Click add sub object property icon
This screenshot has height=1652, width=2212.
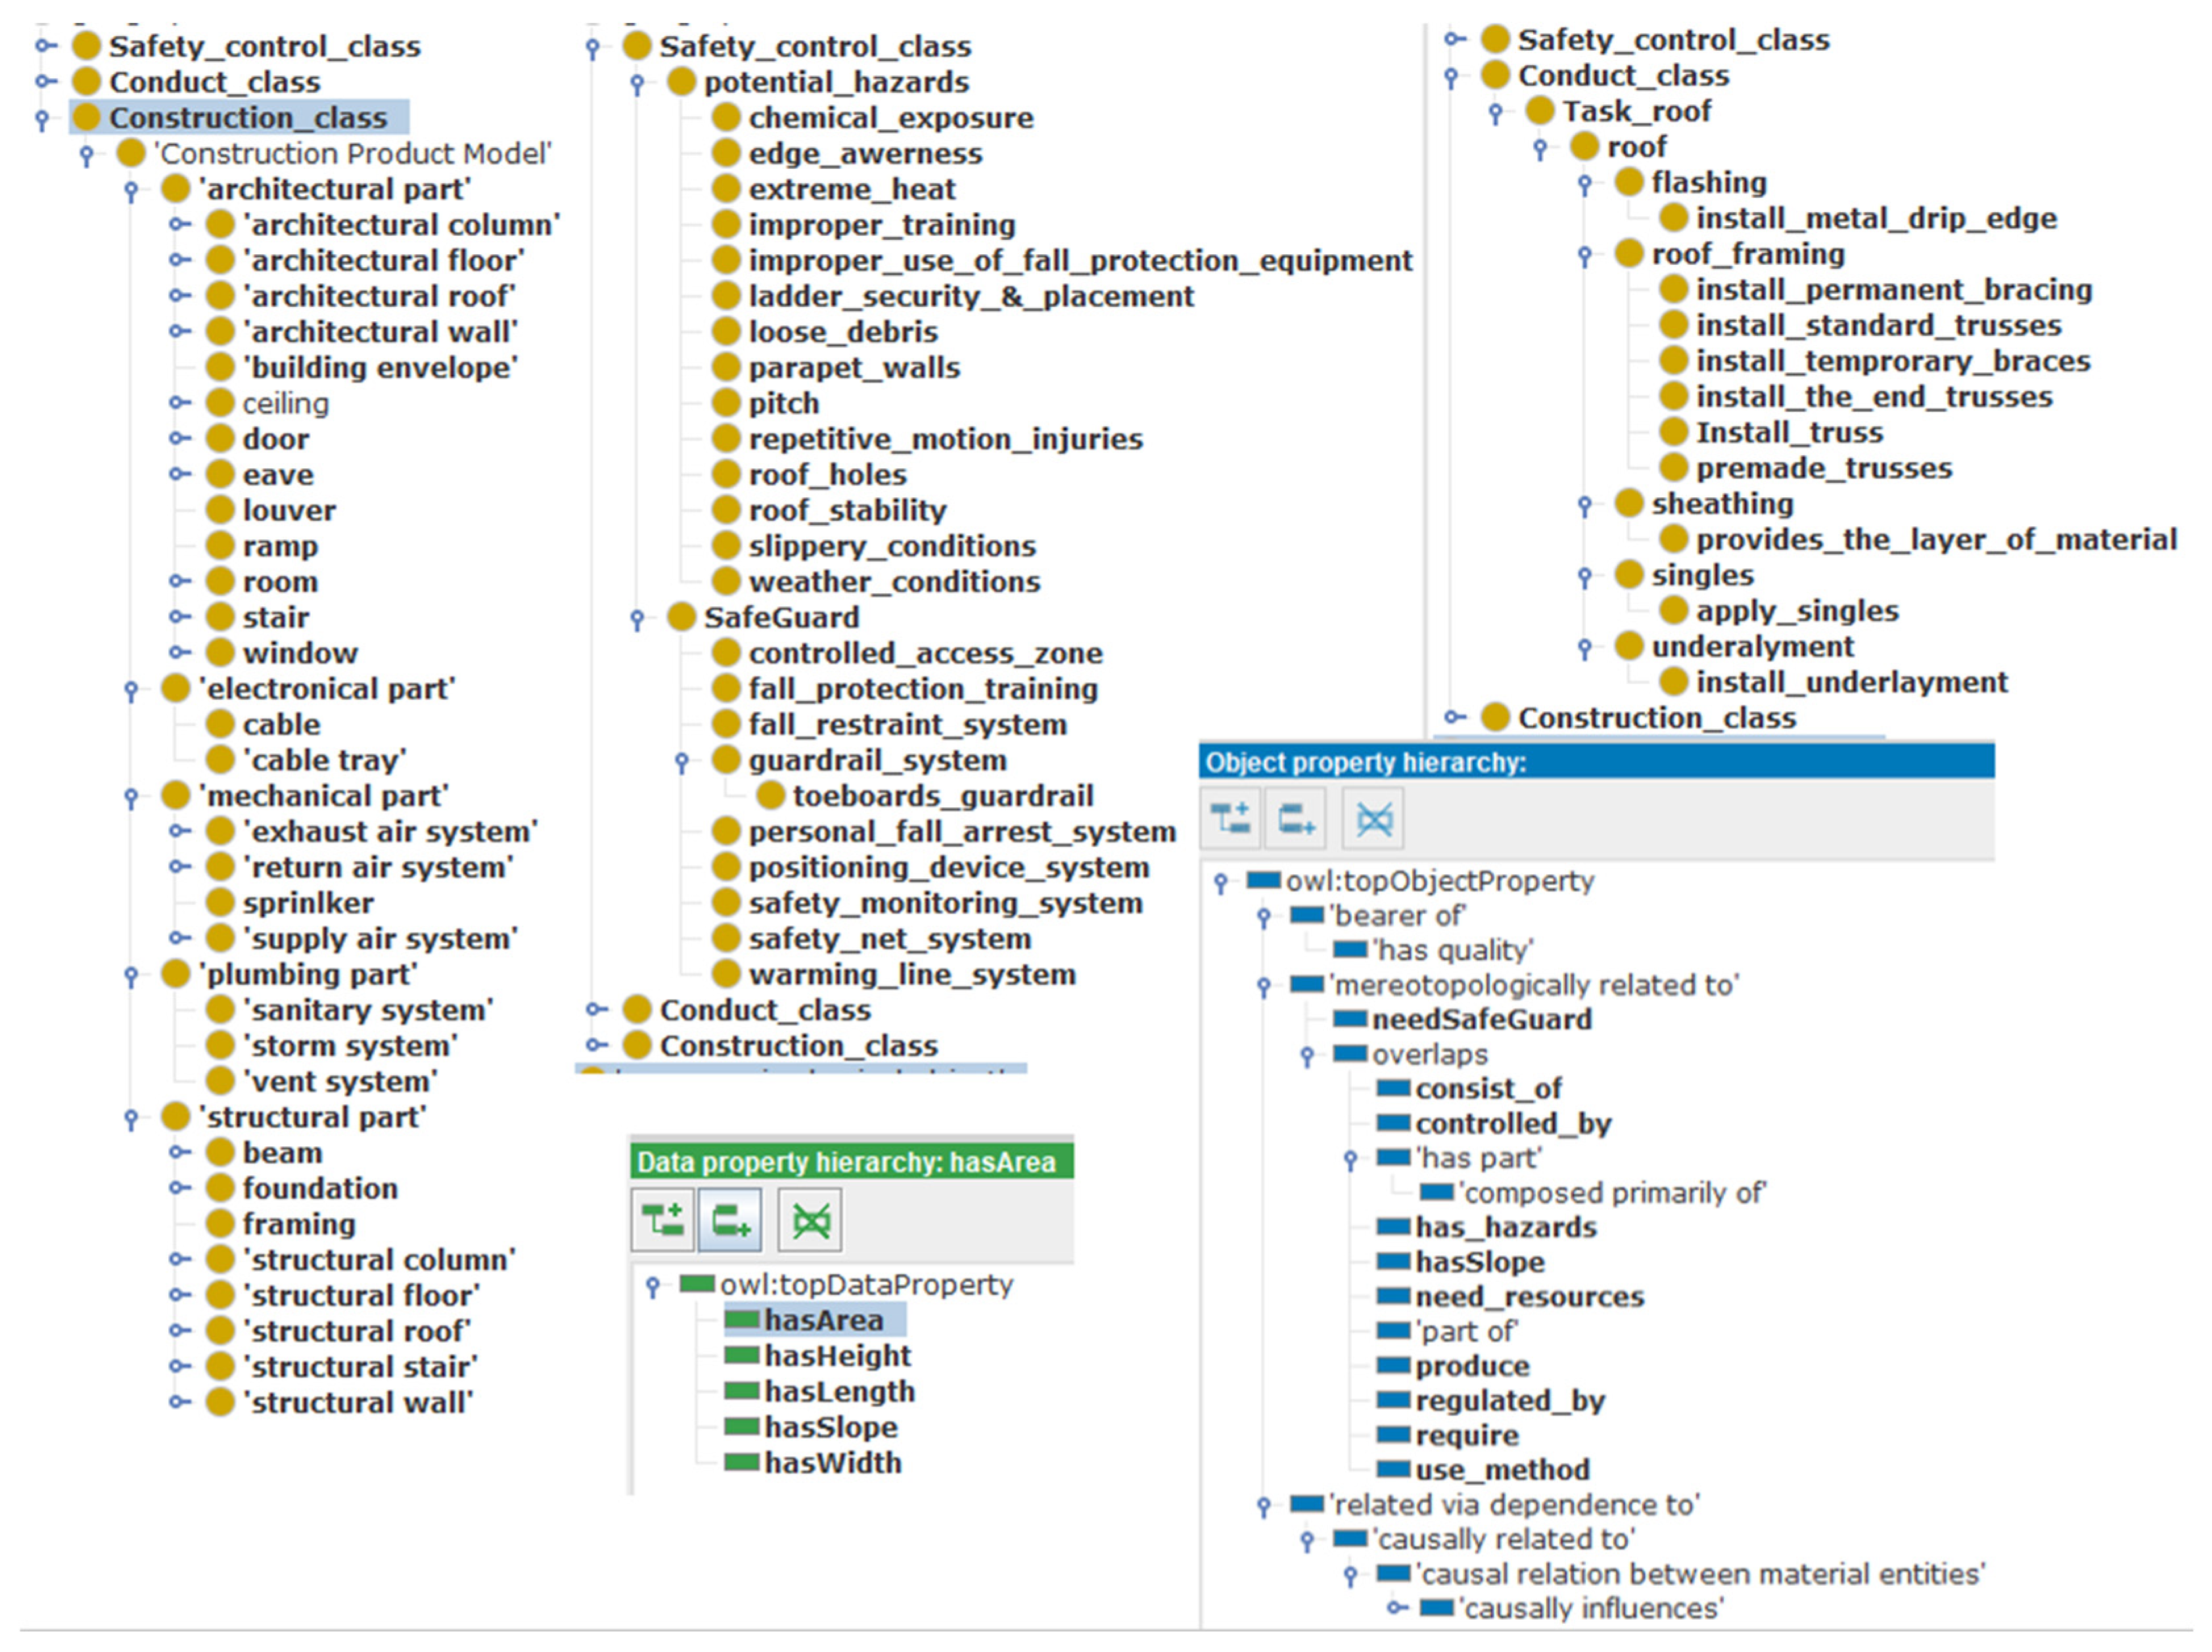click(x=1231, y=820)
